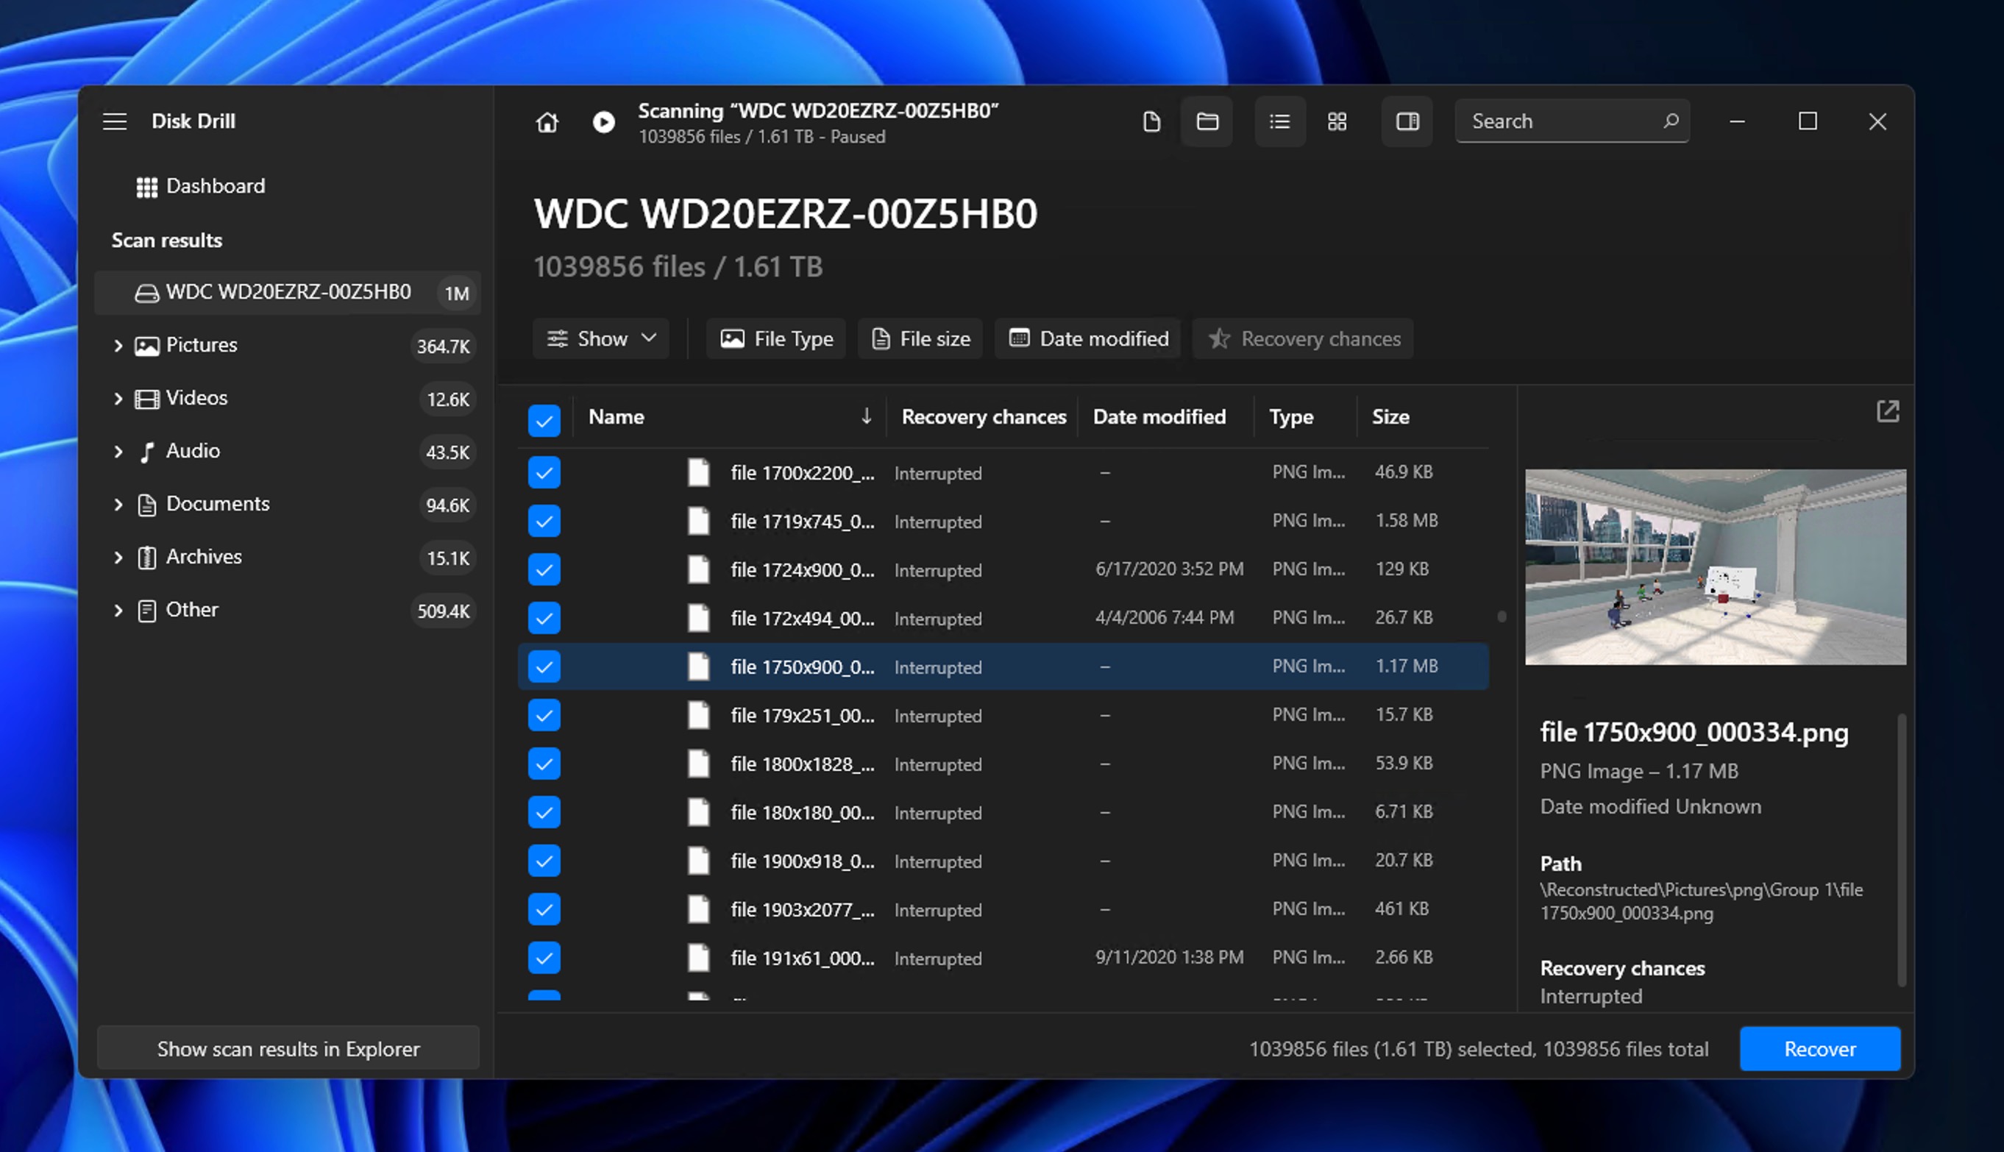The width and height of the screenshot is (2004, 1152).
Task: Click the Dashboard grid icon
Action: pyautogui.click(x=146, y=187)
